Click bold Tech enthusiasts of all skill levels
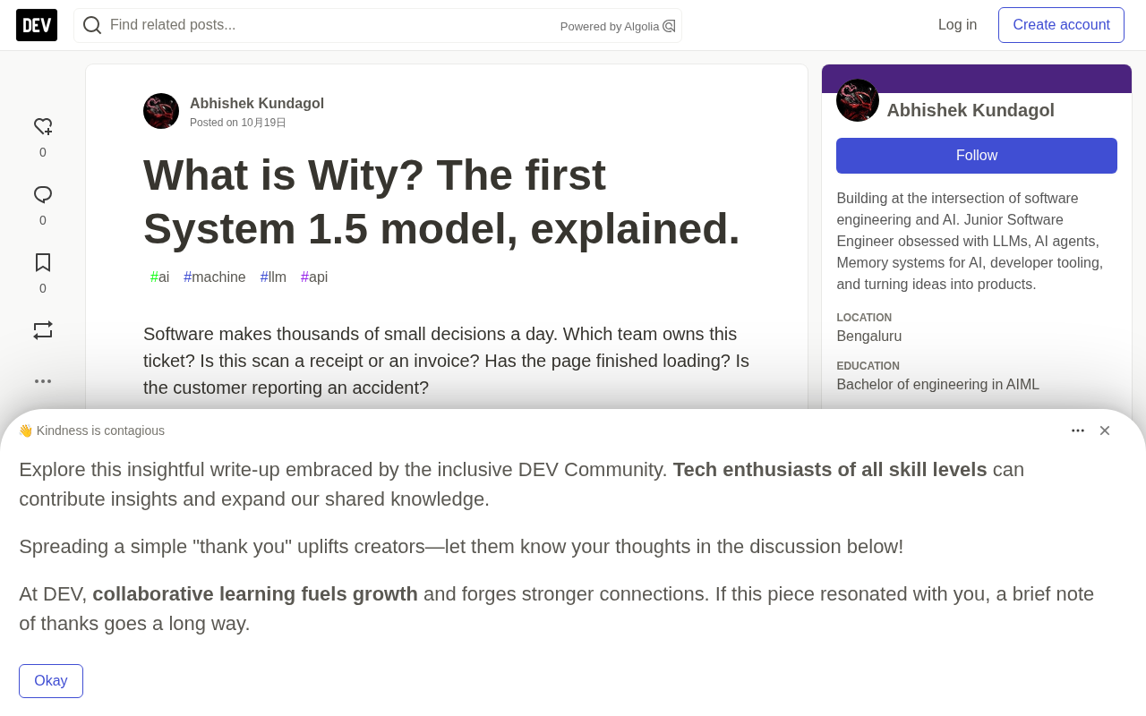 (830, 470)
